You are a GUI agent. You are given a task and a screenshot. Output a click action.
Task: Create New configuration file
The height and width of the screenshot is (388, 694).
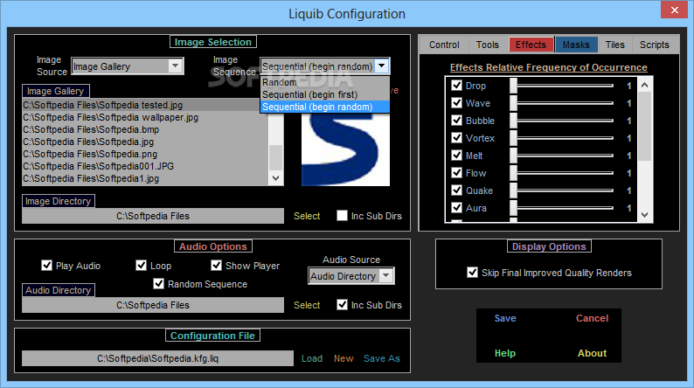(x=344, y=358)
